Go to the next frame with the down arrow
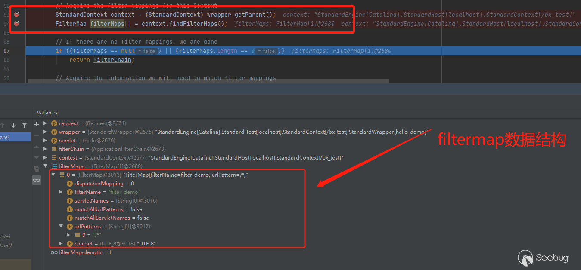 pos(13,125)
